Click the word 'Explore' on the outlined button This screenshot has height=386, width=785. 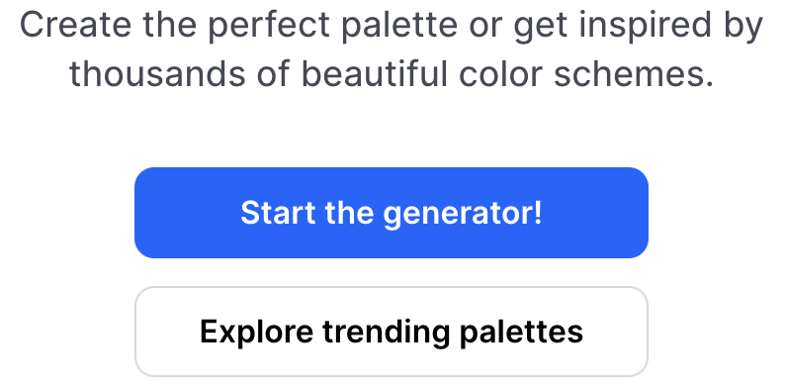coord(256,333)
